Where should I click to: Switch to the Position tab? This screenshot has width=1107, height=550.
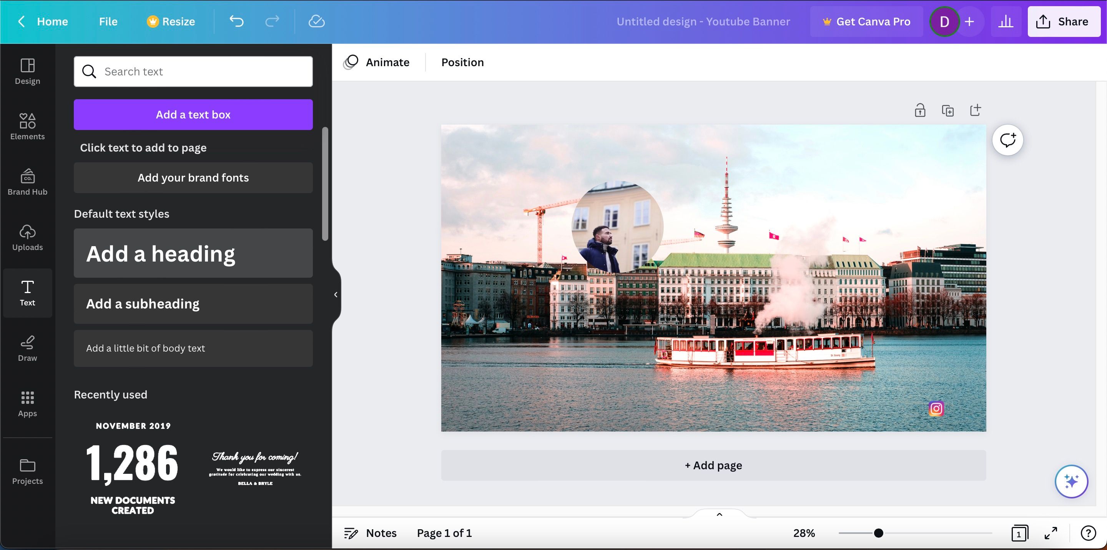[x=462, y=62]
